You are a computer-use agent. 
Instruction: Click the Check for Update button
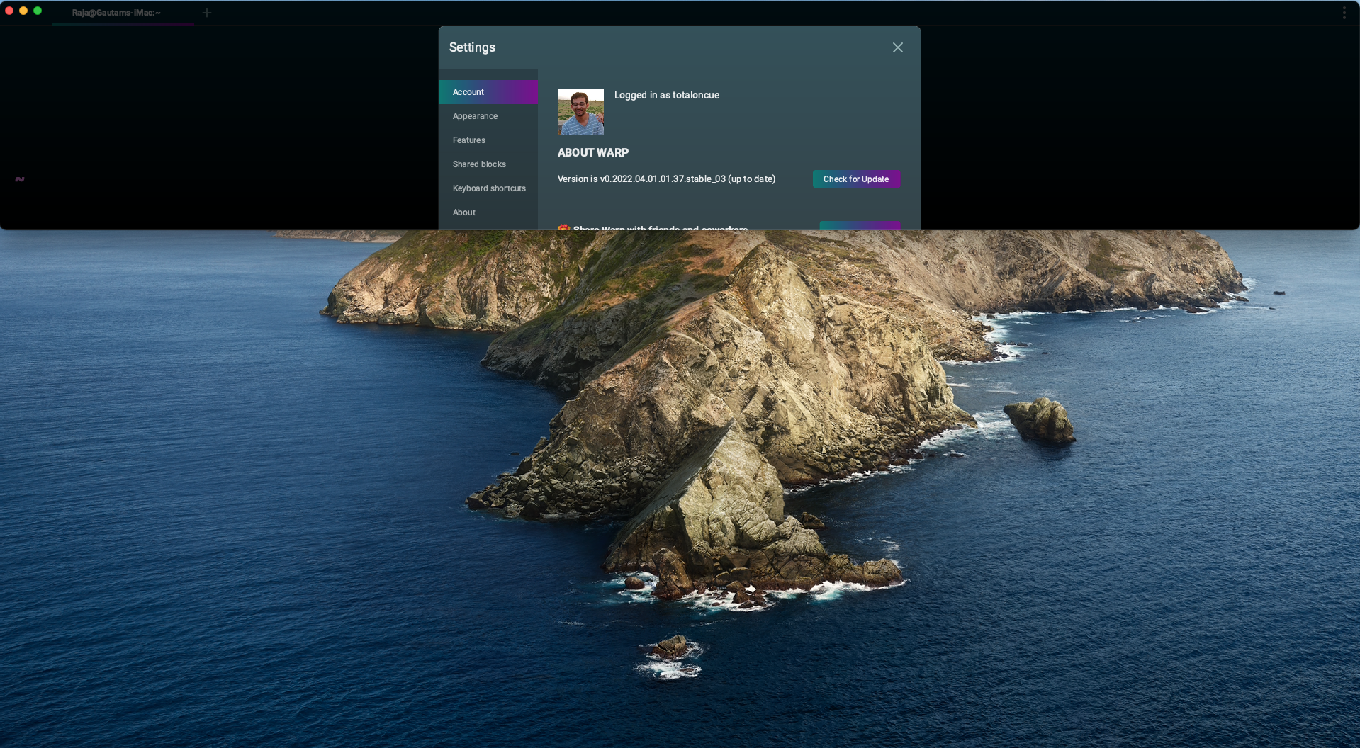point(856,179)
